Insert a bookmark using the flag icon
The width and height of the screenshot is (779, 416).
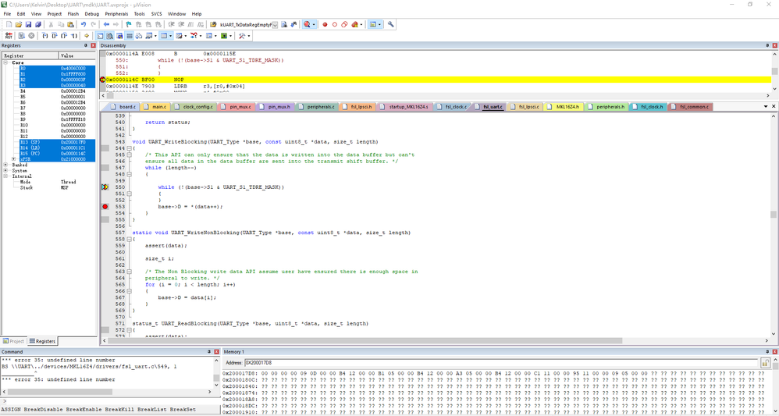(129, 24)
